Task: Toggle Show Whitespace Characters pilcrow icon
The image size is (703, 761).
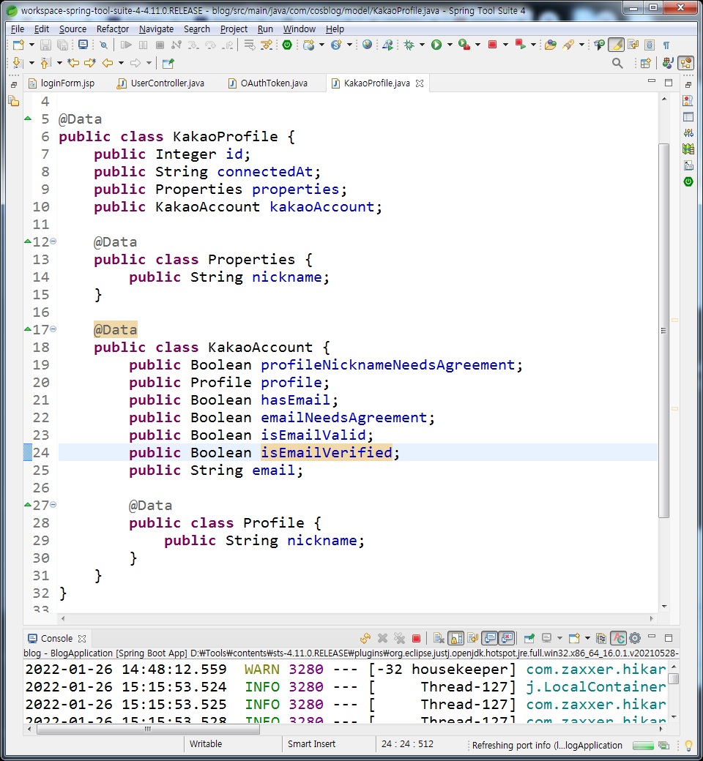Action: (x=666, y=45)
